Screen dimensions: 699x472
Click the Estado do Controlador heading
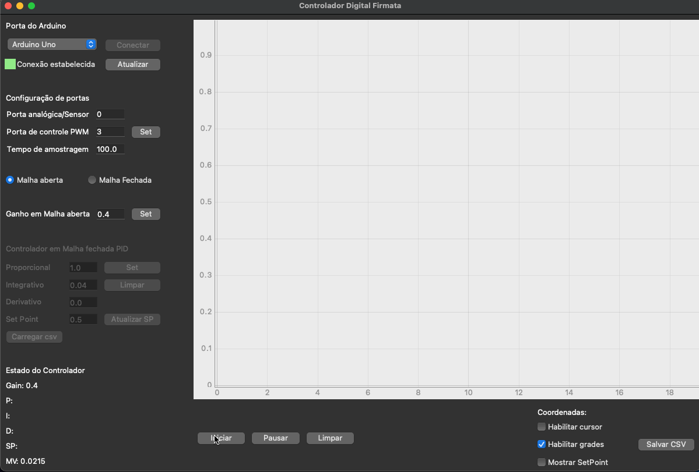pos(45,371)
